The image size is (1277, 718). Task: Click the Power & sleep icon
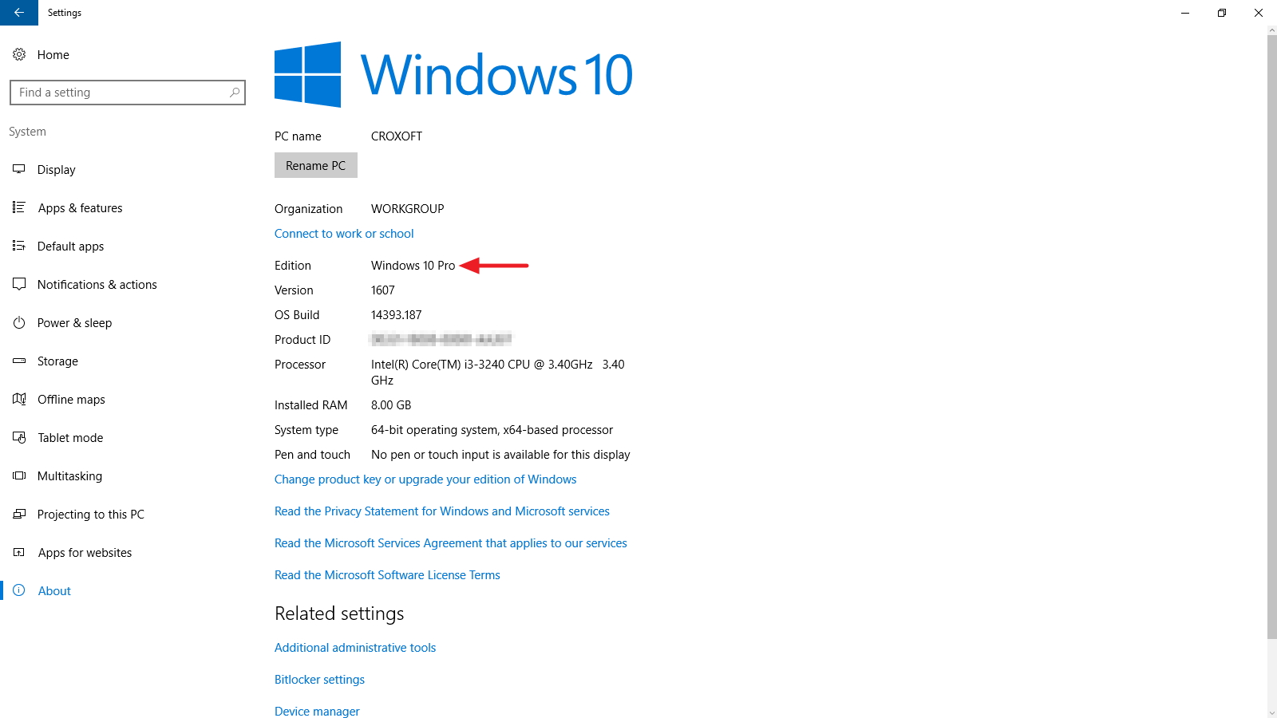coord(19,322)
